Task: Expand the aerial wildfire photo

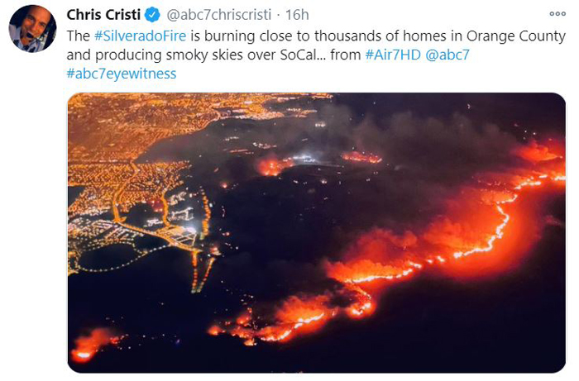Action: (317, 233)
